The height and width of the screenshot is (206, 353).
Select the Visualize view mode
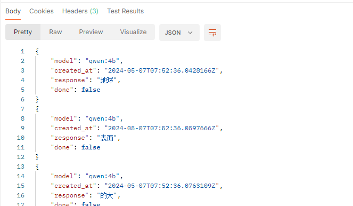(133, 32)
